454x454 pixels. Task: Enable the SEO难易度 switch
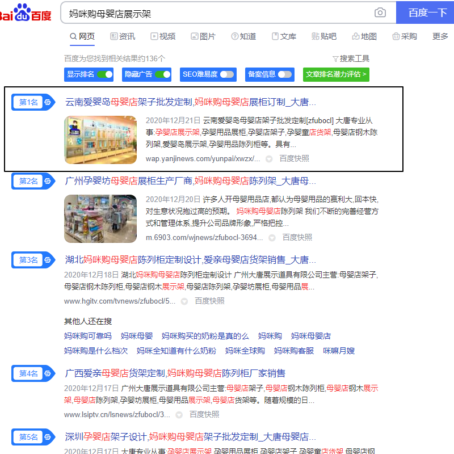[x=227, y=74]
